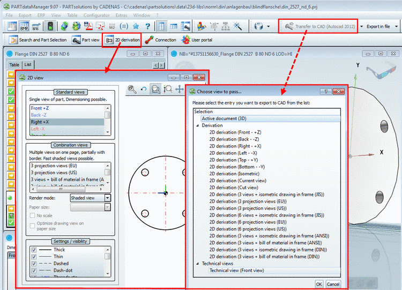
Task: Select 2D derivation (Isometric) entry
Action: (x=234, y=174)
